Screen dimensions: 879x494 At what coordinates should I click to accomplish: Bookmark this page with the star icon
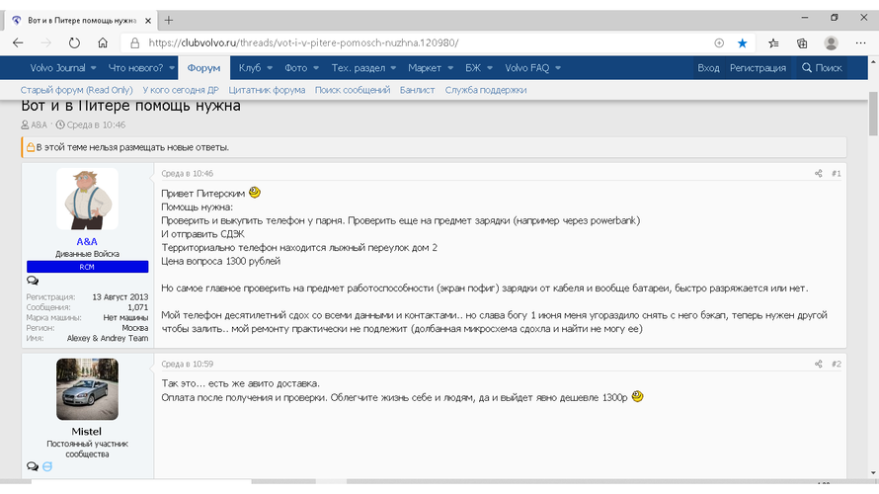pyautogui.click(x=742, y=43)
